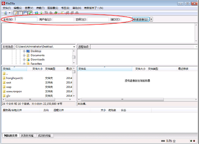
Task: Click the local tree vertical scrollbar thumb
Action: [74, 57]
